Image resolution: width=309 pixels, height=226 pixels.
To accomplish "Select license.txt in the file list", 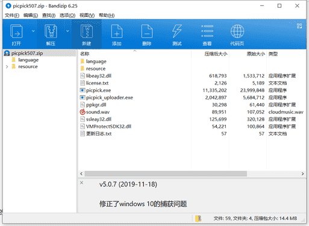I will [x=97, y=83].
